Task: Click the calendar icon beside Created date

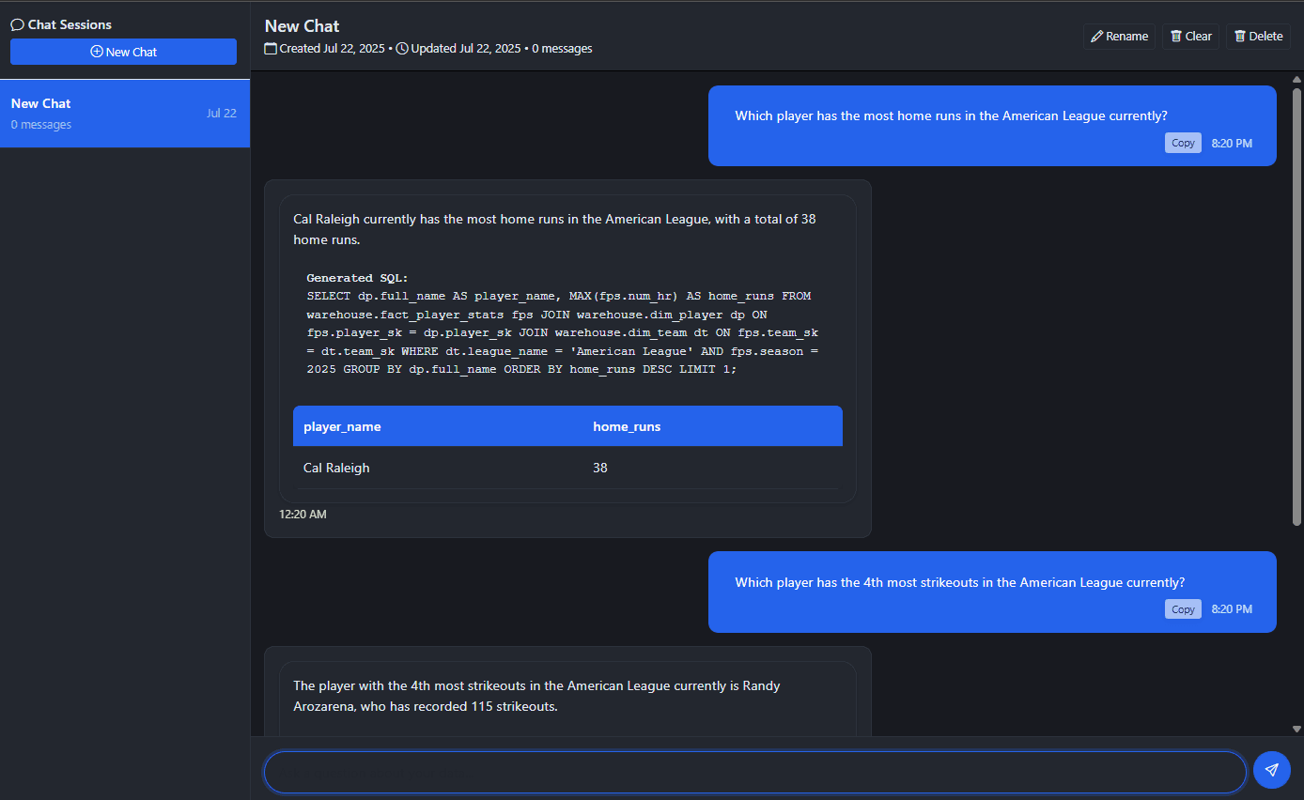Action: pyautogui.click(x=271, y=49)
